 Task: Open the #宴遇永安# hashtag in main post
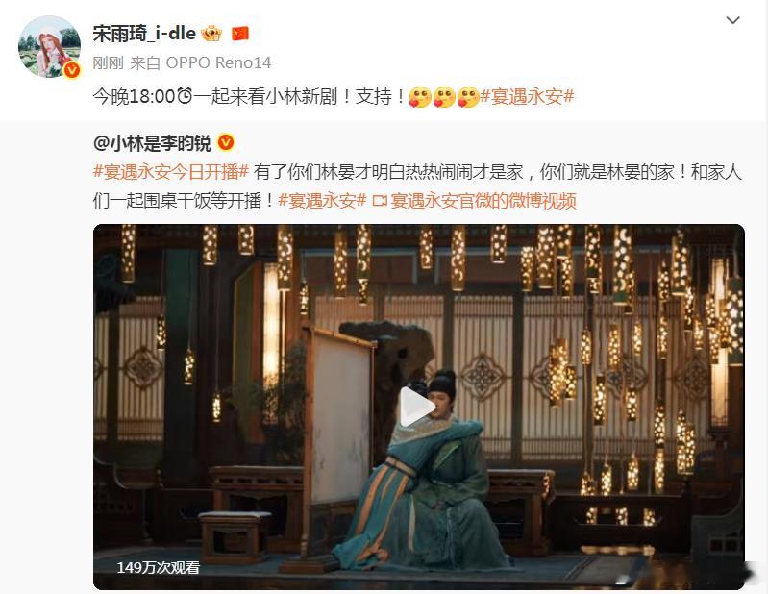527,96
